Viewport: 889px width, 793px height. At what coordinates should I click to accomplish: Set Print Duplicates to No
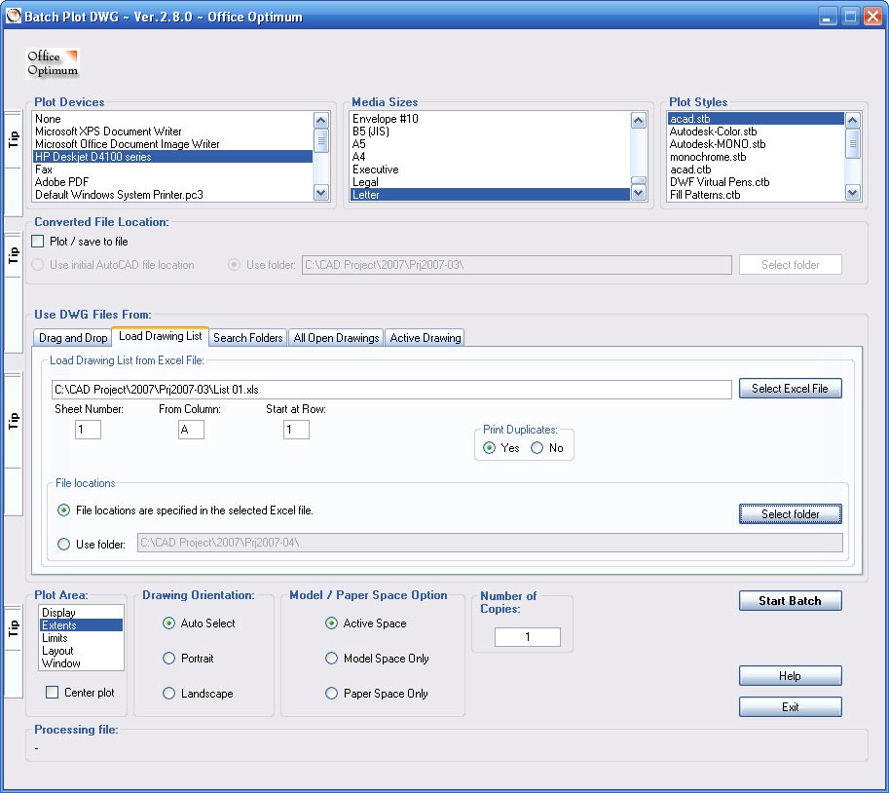[537, 448]
